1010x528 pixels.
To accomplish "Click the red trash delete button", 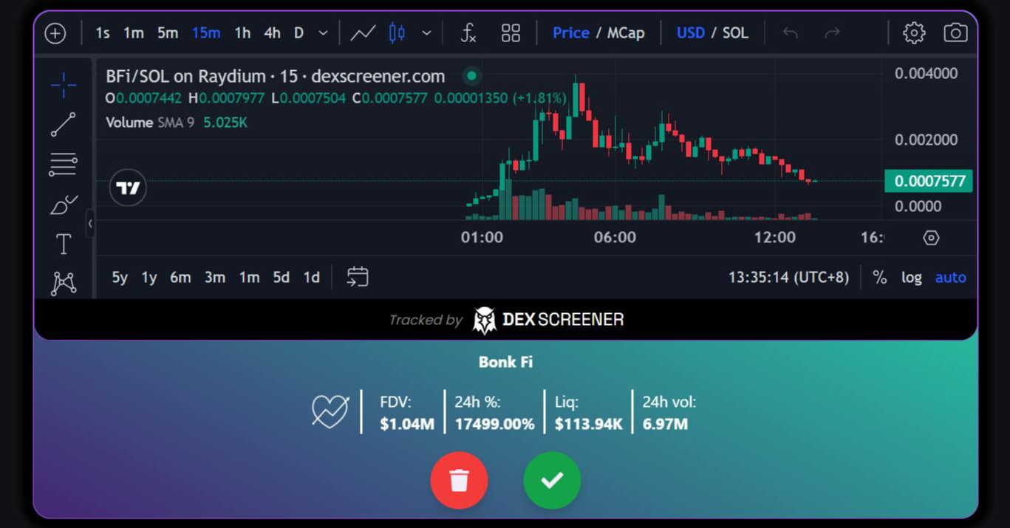I will tap(459, 480).
